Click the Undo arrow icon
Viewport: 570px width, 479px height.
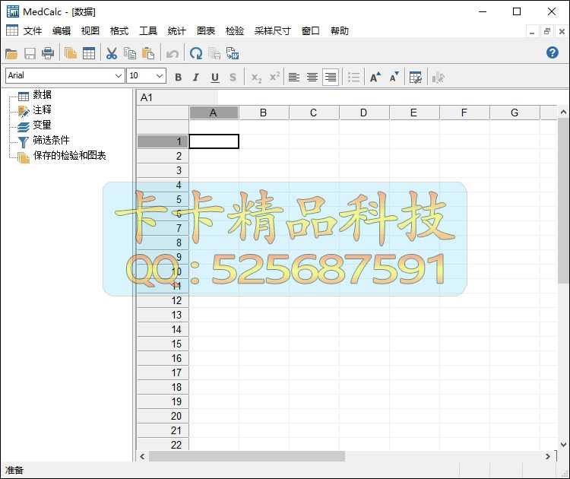(x=172, y=54)
